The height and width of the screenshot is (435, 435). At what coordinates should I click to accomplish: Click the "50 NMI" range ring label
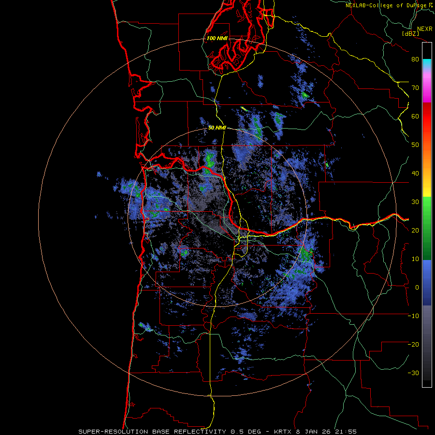[x=217, y=128]
